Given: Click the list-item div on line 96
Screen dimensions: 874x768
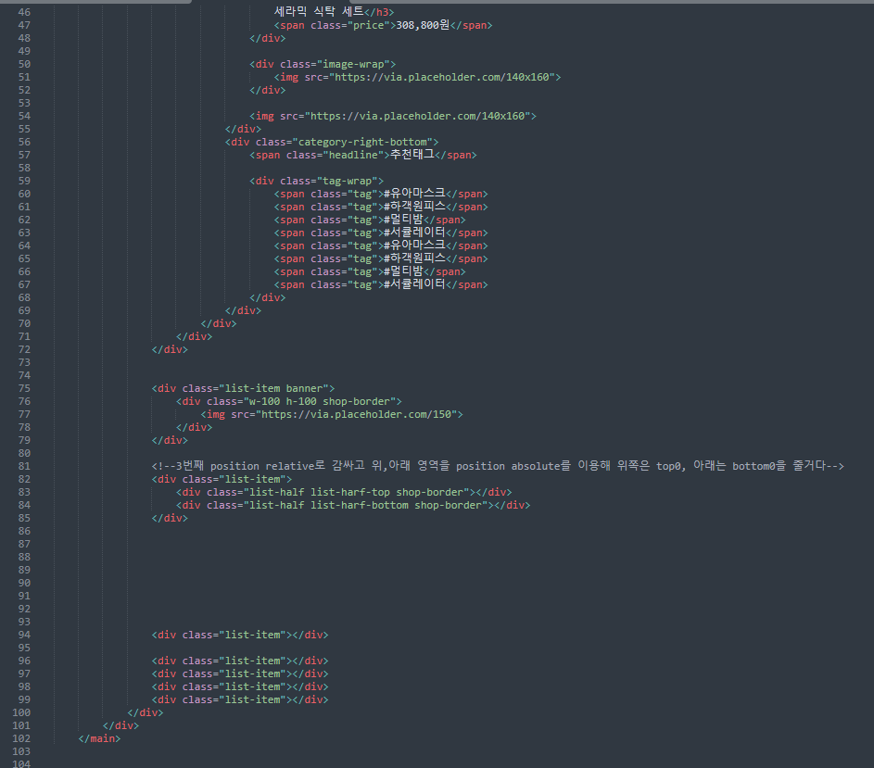Looking at the screenshot, I should [x=240, y=661].
